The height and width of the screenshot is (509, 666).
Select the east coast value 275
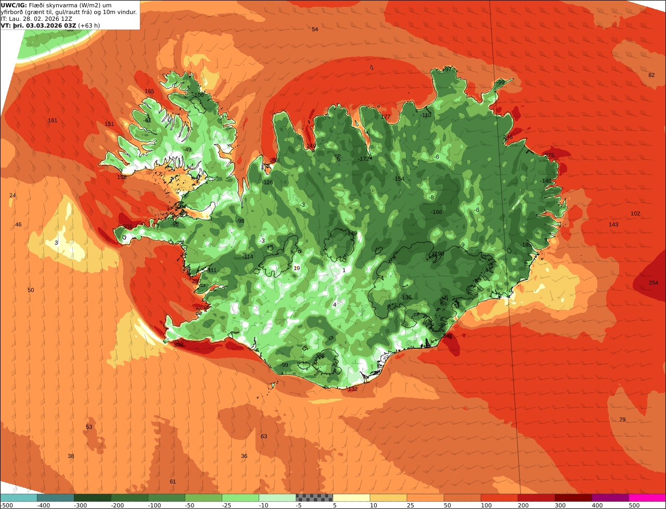pyautogui.click(x=550, y=155)
